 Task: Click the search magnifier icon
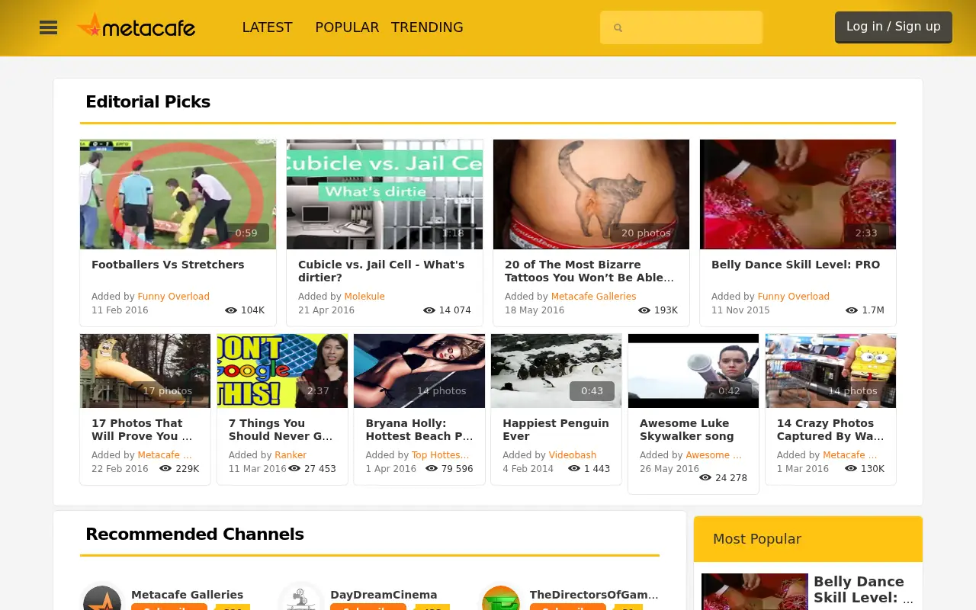[x=618, y=28]
